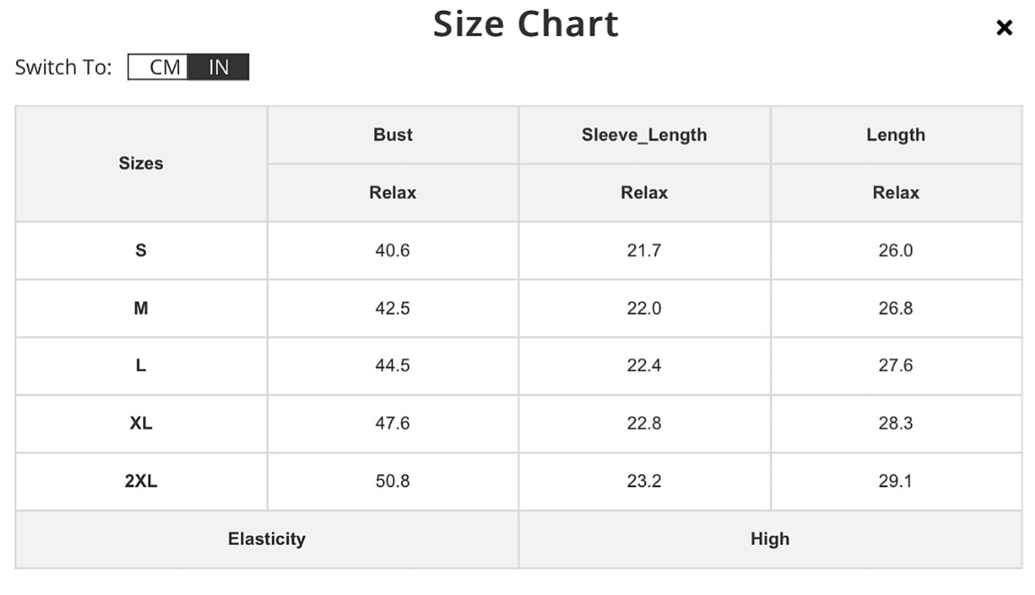Screen dimensions: 1035x595
Task: Click the Length column header
Action: pyautogui.click(x=896, y=135)
